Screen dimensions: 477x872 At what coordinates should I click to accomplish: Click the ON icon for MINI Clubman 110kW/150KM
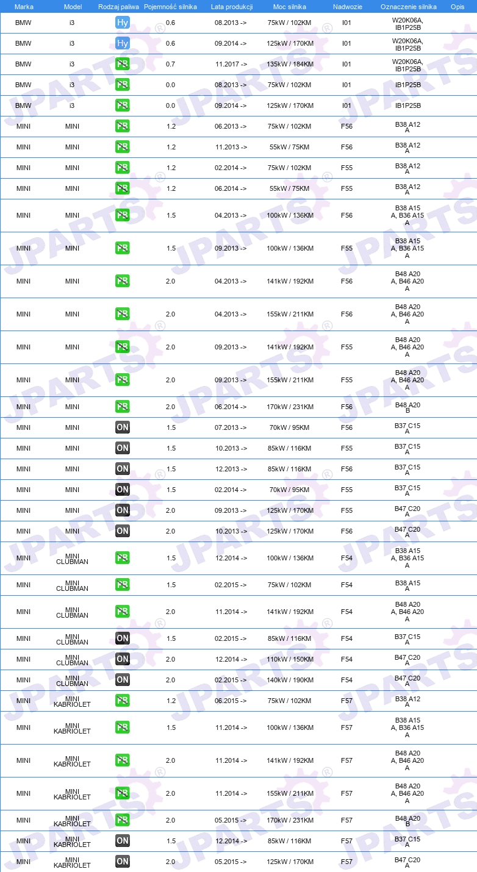pos(123,660)
